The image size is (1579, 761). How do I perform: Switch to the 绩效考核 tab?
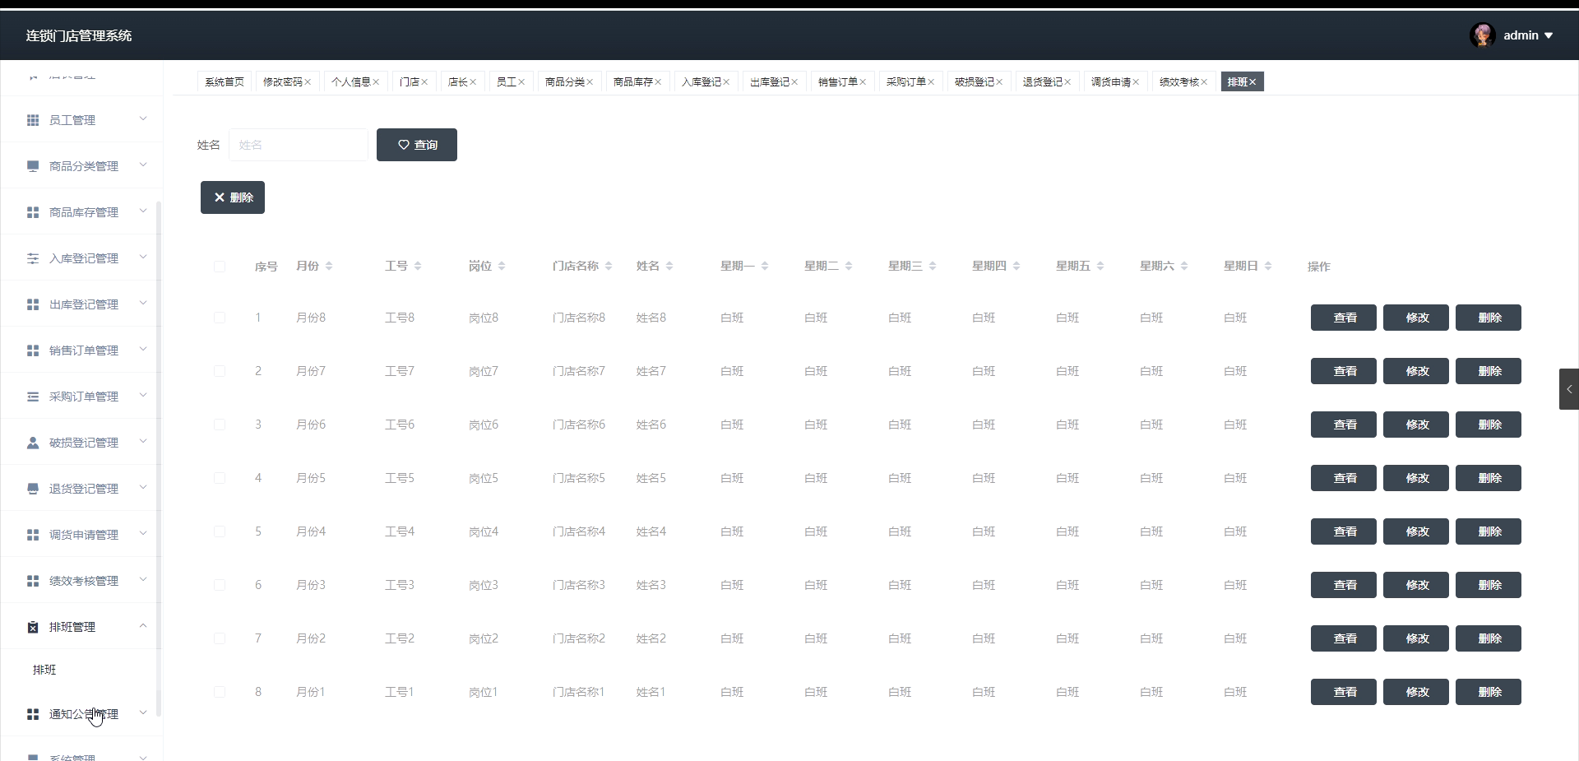(x=1179, y=81)
